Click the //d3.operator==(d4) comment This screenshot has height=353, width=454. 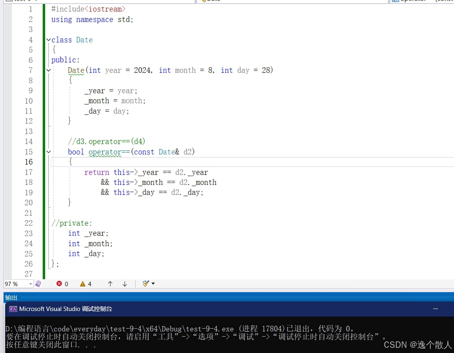coord(106,142)
